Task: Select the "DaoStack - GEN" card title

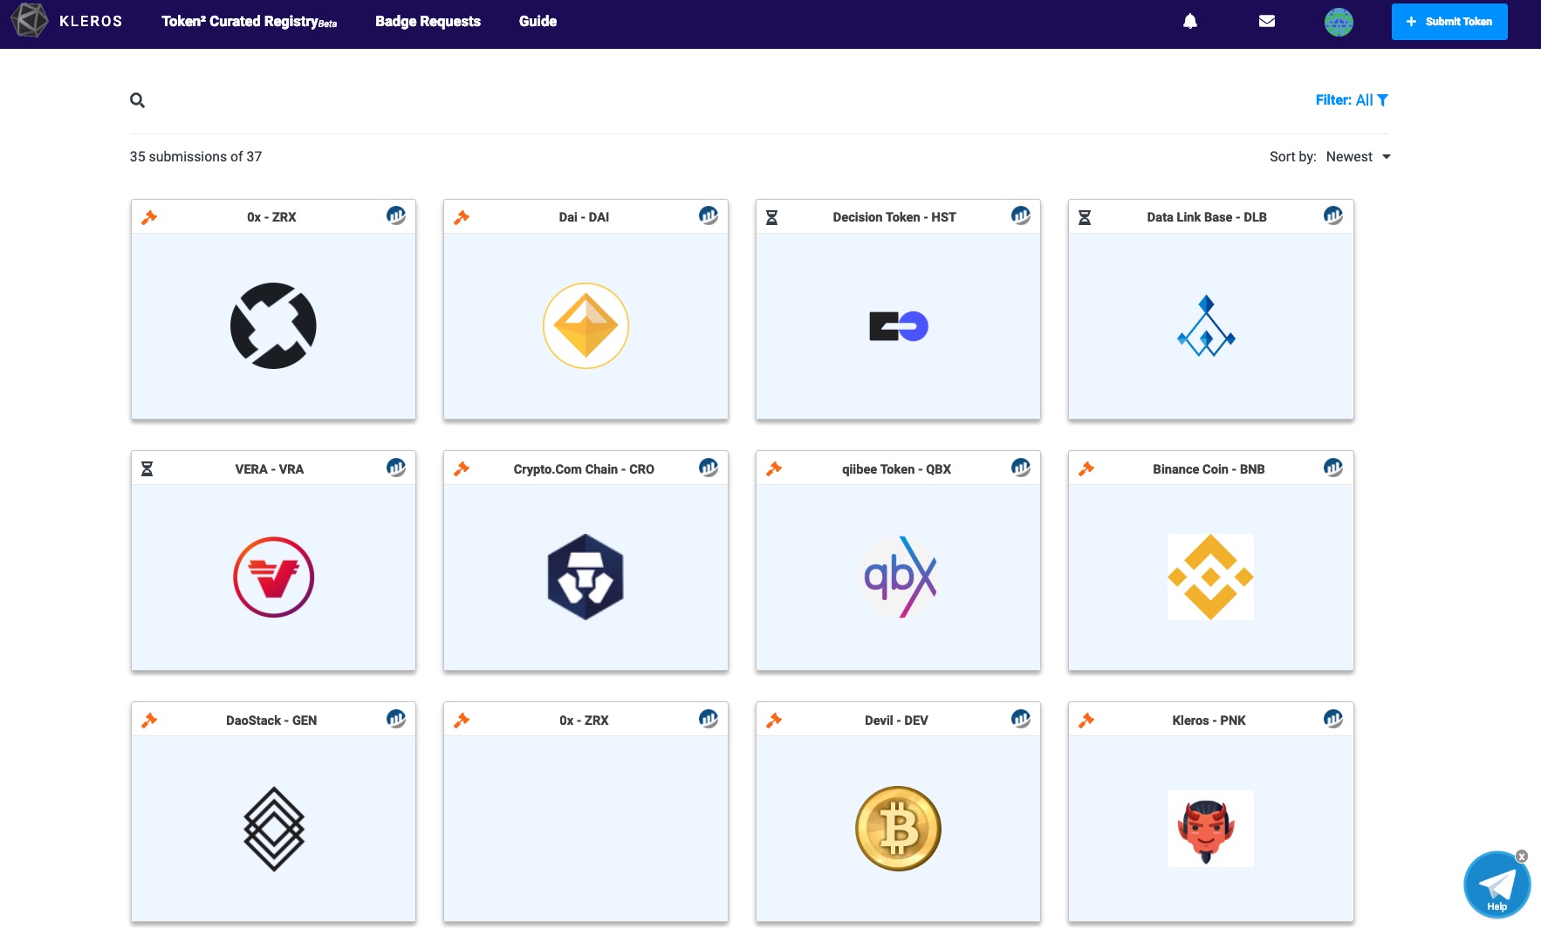Action: (271, 721)
